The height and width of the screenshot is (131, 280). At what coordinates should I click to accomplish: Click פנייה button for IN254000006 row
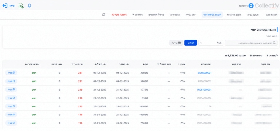(x=11, y=98)
